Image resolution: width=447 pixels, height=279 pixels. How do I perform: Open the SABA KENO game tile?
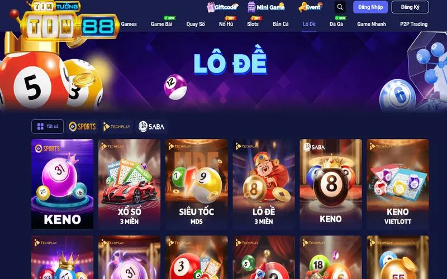(x=331, y=184)
